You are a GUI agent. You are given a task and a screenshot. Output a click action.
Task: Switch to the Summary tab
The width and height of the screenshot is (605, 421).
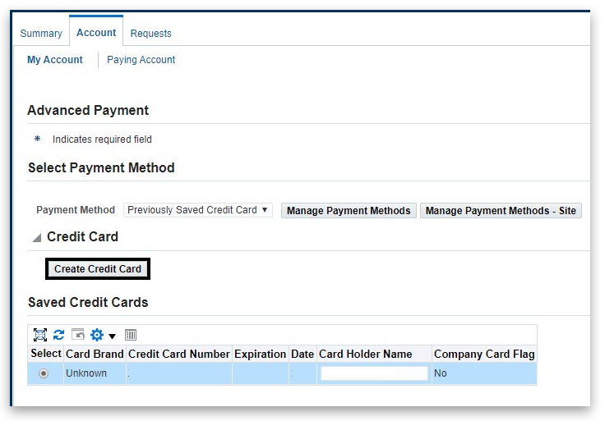click(x=41, y=34)
